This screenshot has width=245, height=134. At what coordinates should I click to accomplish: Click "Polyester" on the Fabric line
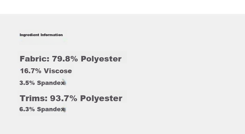[101, 59]
